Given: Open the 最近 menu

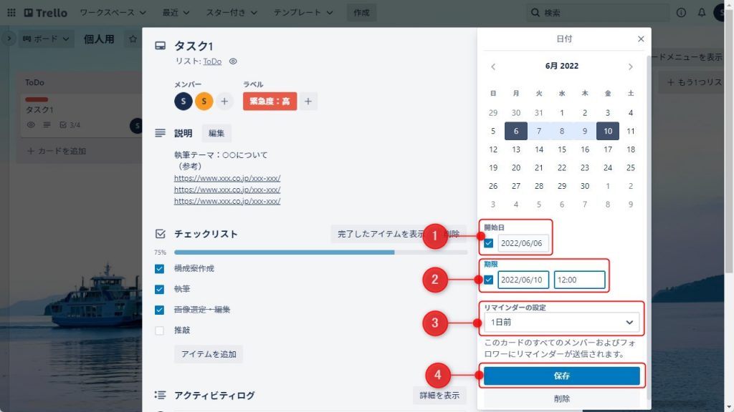Looking at the screenshot, I should (176, 13).
